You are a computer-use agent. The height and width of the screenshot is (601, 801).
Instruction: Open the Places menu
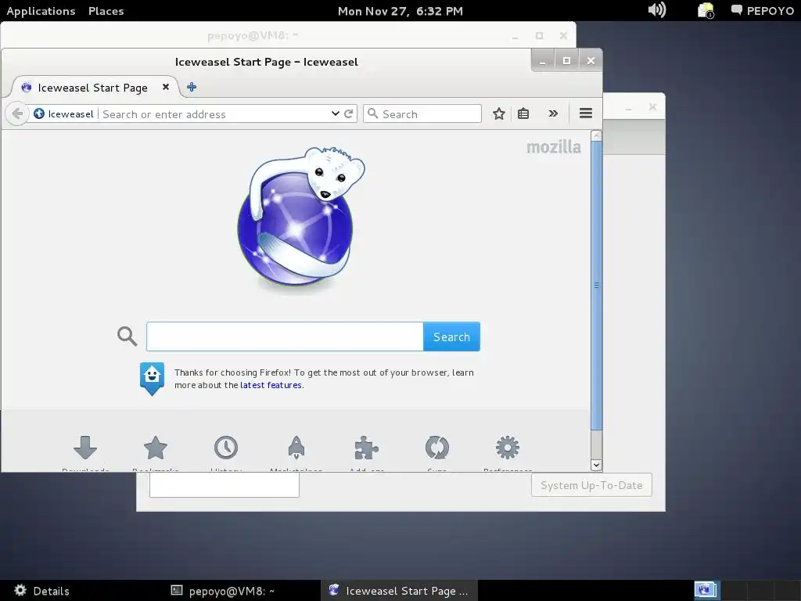point(106,11)
